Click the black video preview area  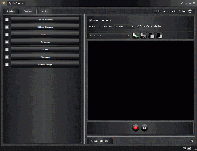coord(141,80)
